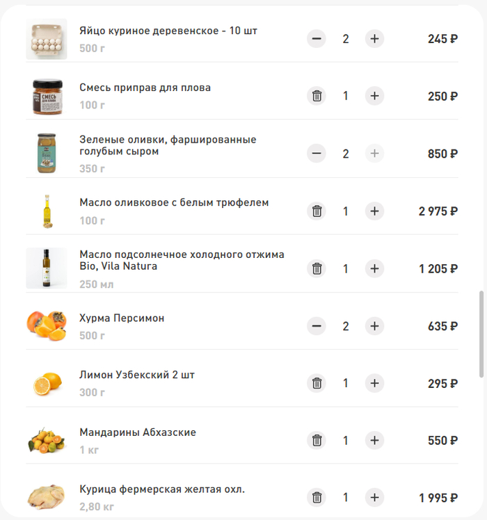Increase Мандарины Абхазские quantity
Screen dimensions: 487x520
(374, 440)
